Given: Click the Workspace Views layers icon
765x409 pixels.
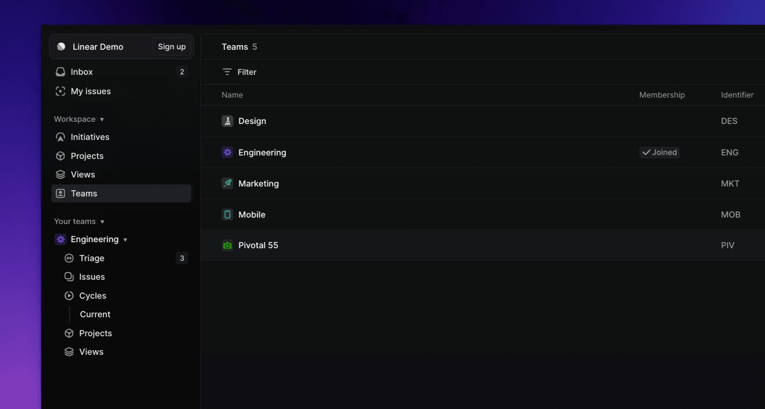Looking at the screenshot, I should pos(60,175).
